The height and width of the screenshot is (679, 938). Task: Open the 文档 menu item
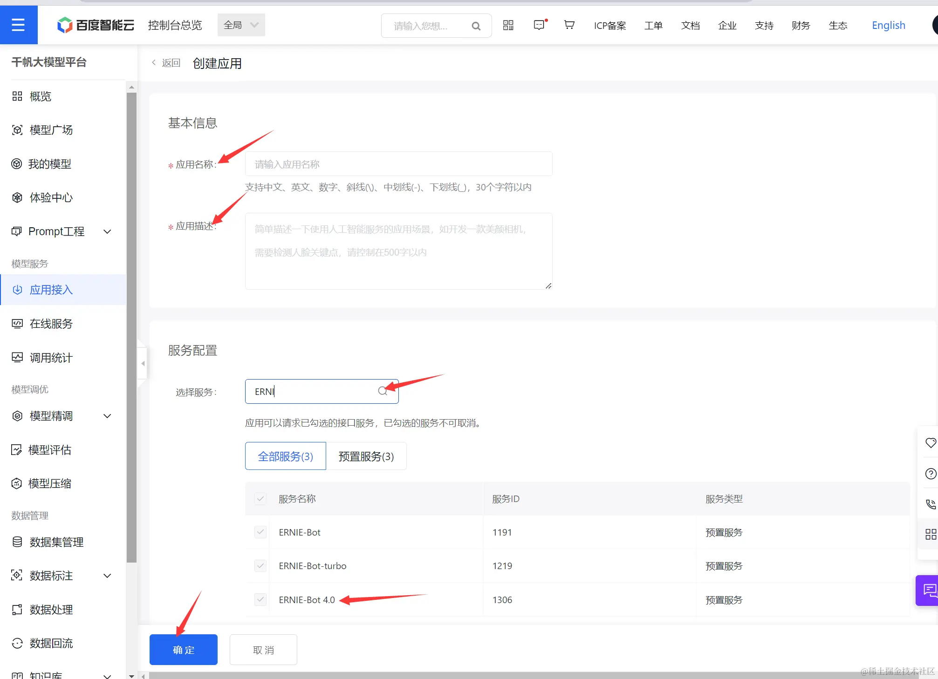click(x=690, y=26)
